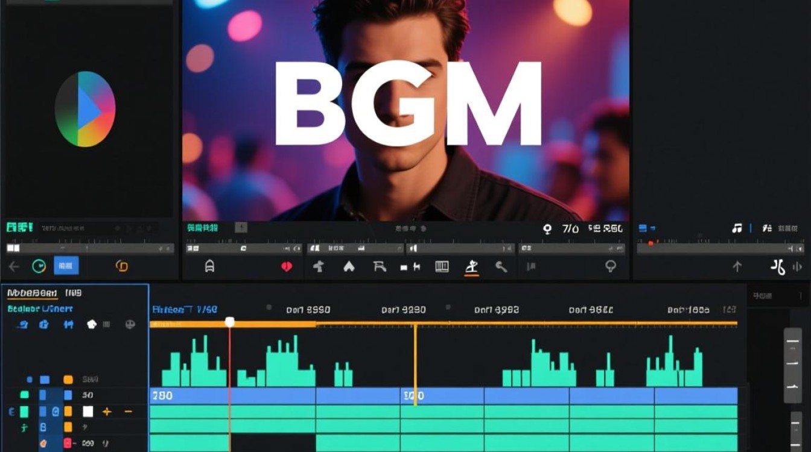Click the solid blue square button
The width and height of the screenshot is (811, 452).
click(x=66, y=266)
